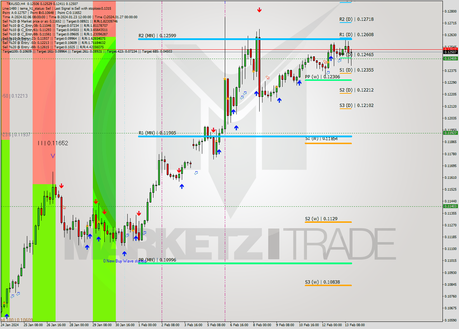Click the '8 Feb 00:00' time axis label
The image size is (459, 329).
pos(262,325)
